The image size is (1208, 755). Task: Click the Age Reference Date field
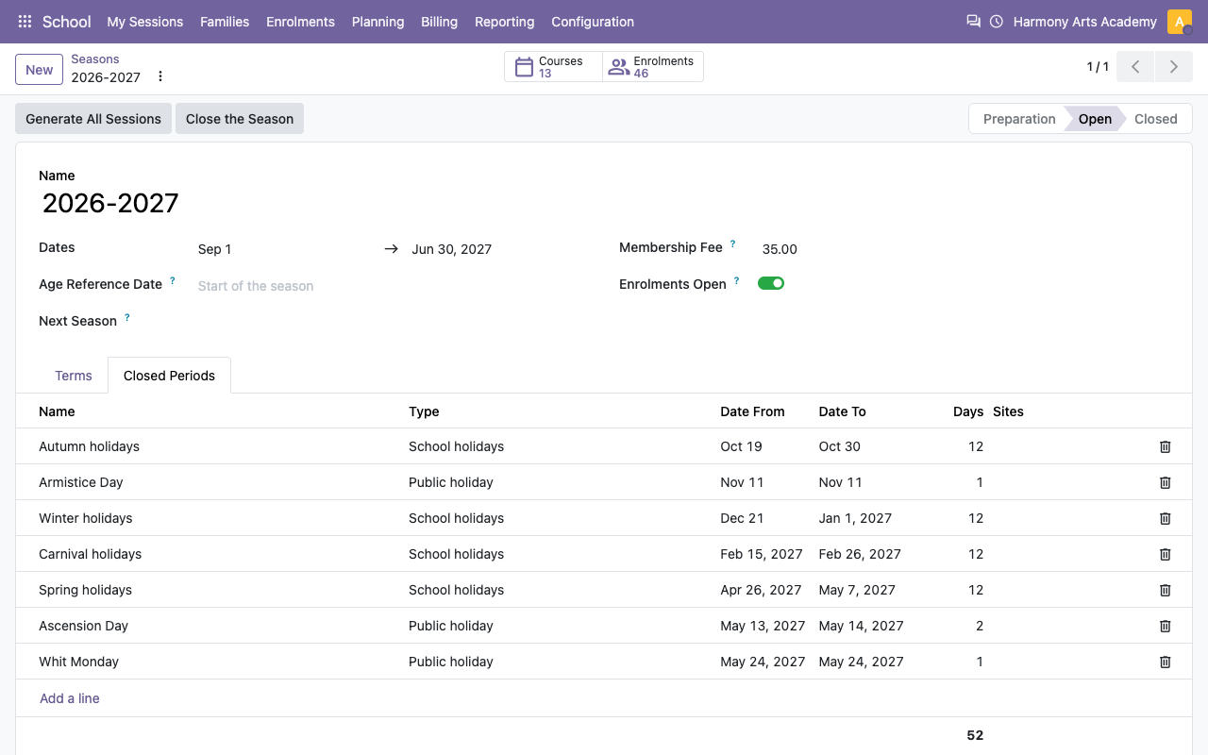click(x=394, y=286)
